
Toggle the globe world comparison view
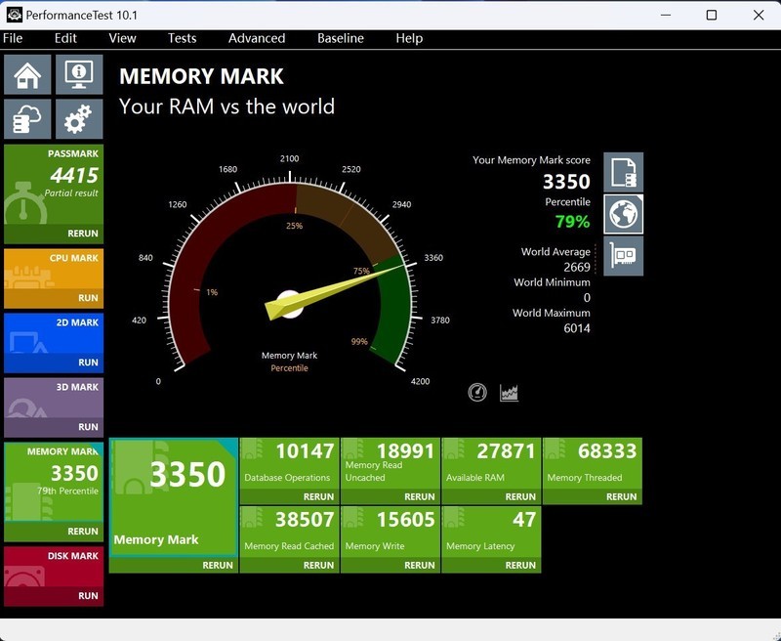tap(622, 212)
